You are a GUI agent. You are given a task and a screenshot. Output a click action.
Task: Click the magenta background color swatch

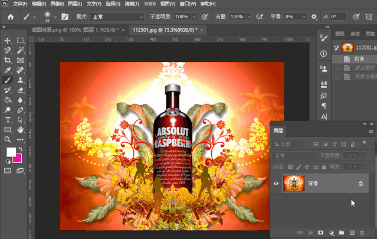[18, 158]
